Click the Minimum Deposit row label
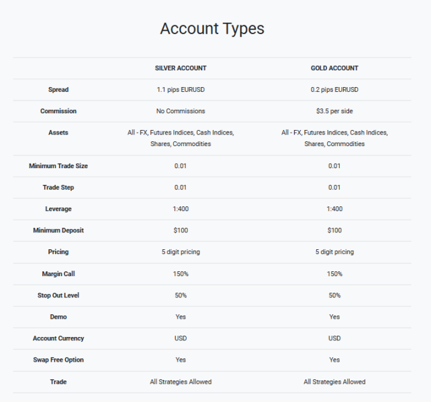The image size is (431, 402). click(58, 230)
